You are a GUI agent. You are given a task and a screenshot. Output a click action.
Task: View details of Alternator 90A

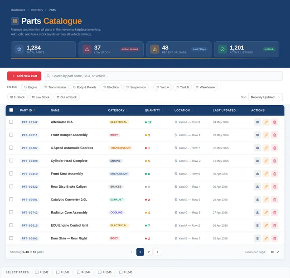coord(257,122)
